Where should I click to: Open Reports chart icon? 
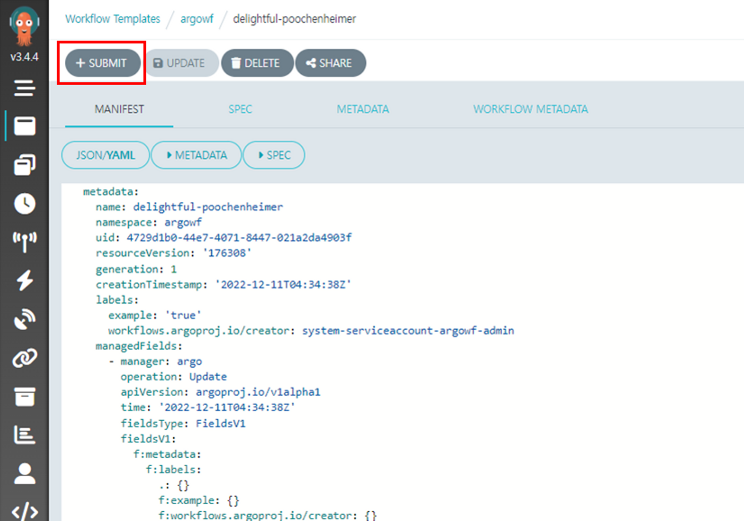click(25, 435)
